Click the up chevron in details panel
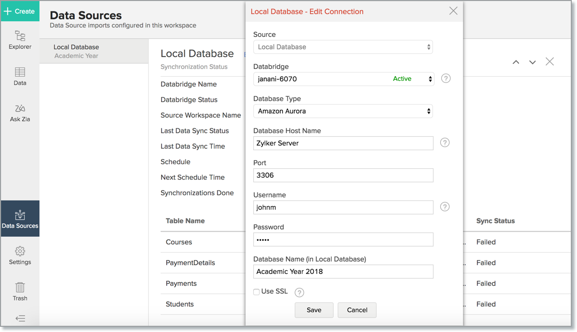 point(516,62)
